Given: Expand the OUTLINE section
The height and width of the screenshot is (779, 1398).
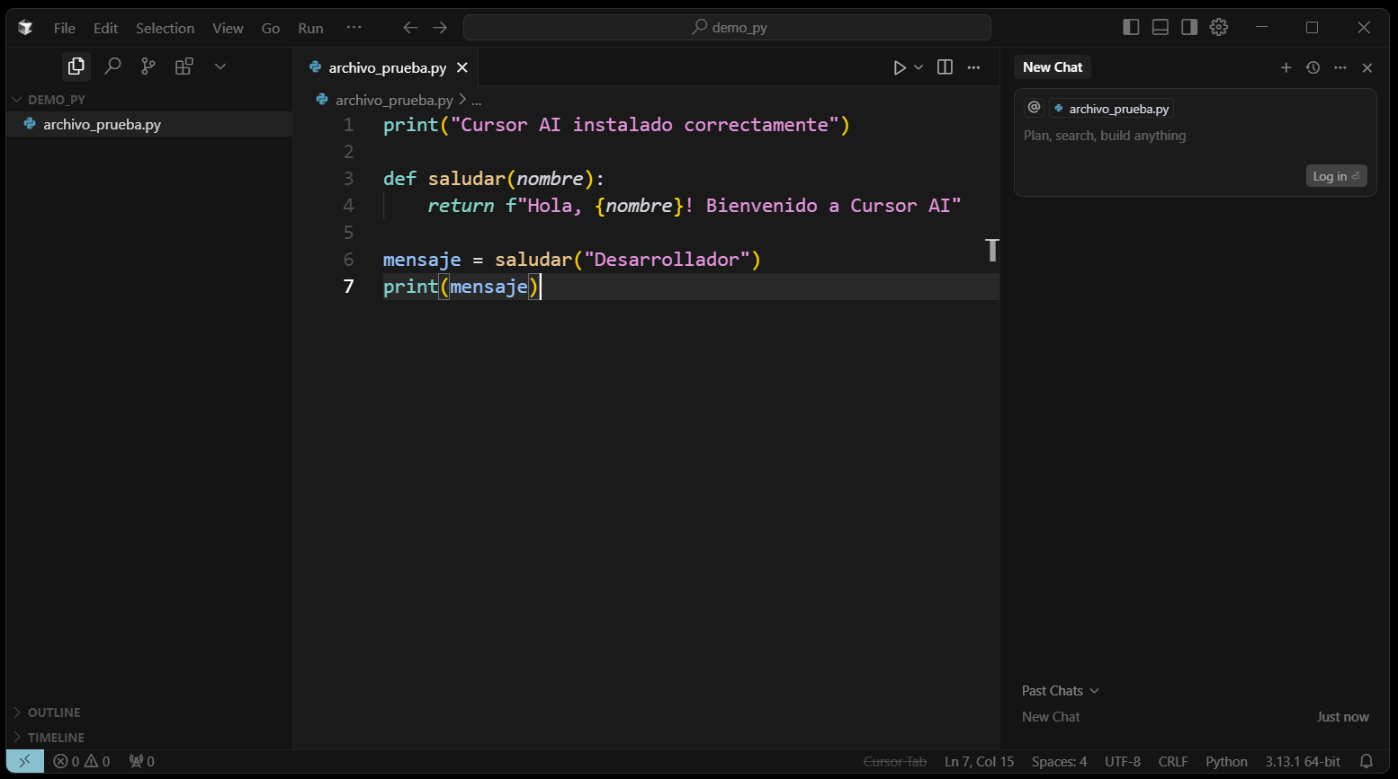Looking at the screenshot, I should point(54,713).
